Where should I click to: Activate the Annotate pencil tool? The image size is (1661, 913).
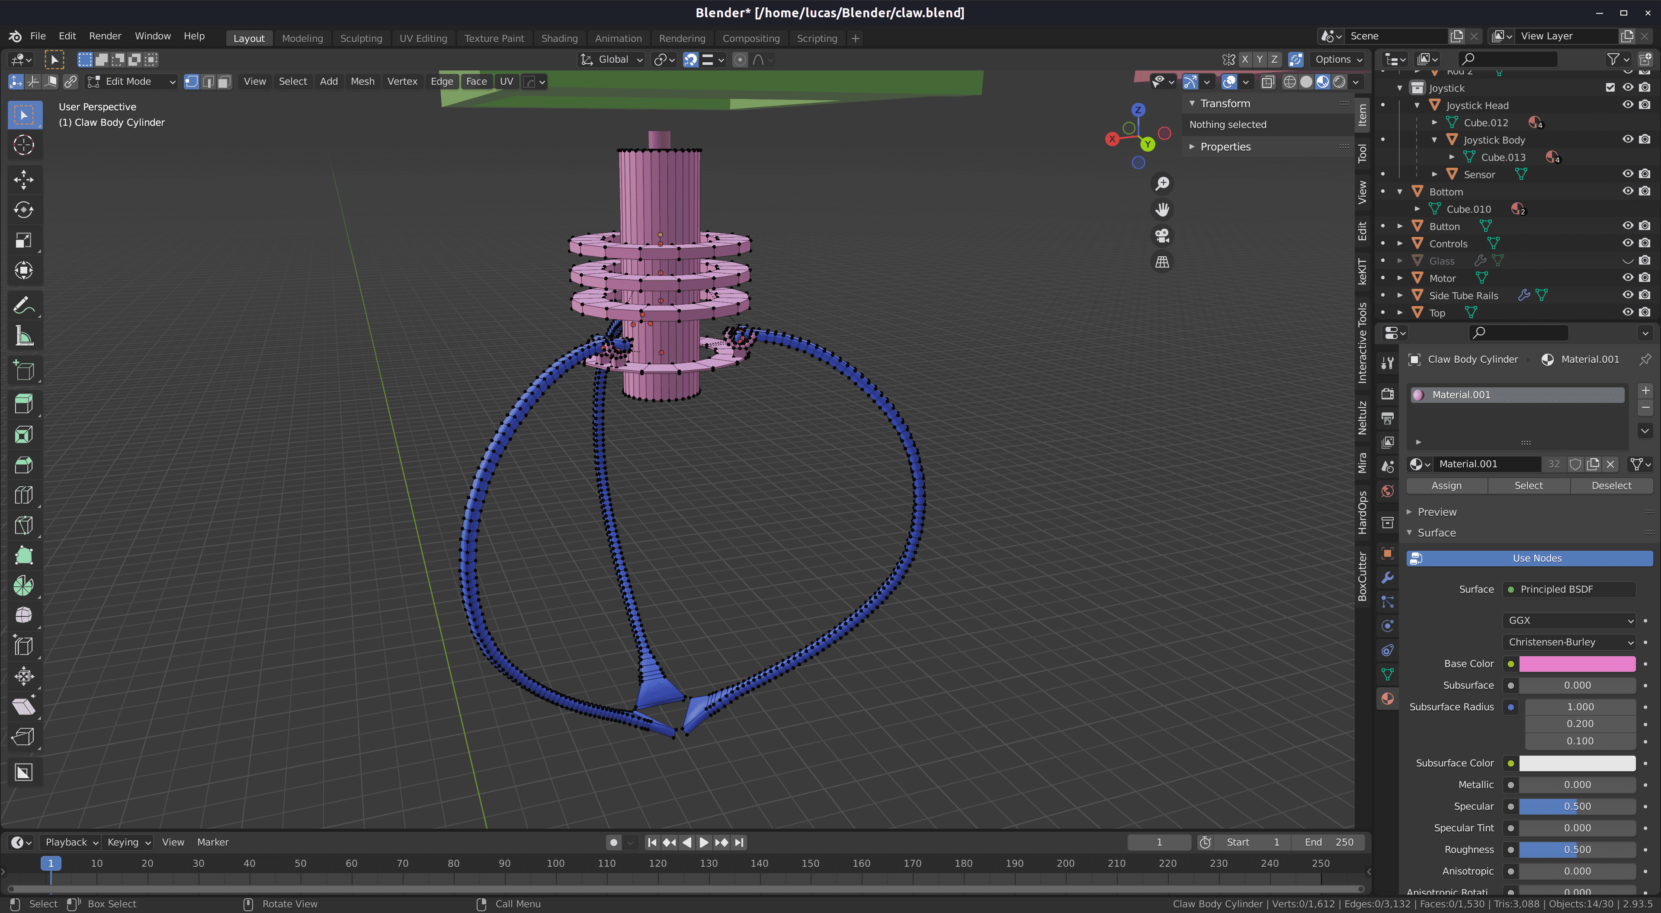24,305
